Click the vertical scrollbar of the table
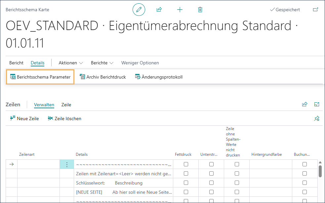 pyautogui.click(x=320, y=172)
